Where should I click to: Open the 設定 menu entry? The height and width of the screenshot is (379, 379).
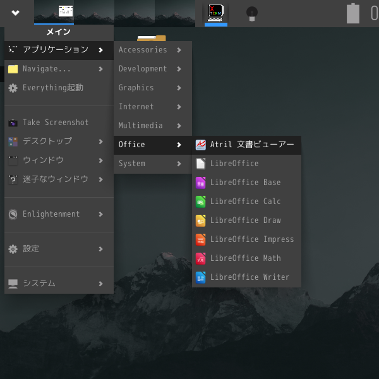59,249
